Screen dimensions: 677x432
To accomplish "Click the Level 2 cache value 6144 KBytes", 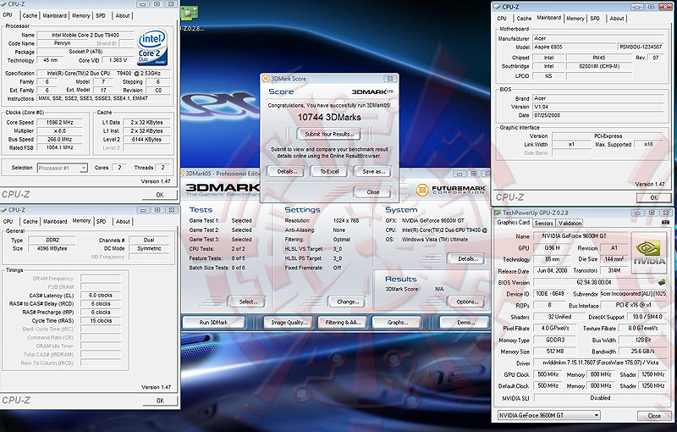I will [146, 140].
